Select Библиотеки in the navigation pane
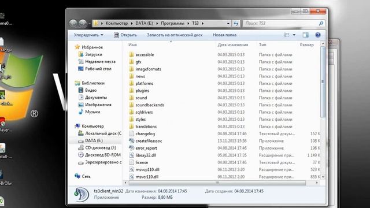 [93, 83]
